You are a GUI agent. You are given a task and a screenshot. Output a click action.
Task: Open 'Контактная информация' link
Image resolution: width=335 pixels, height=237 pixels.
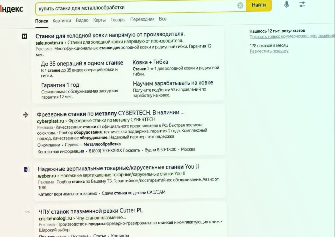61,151
